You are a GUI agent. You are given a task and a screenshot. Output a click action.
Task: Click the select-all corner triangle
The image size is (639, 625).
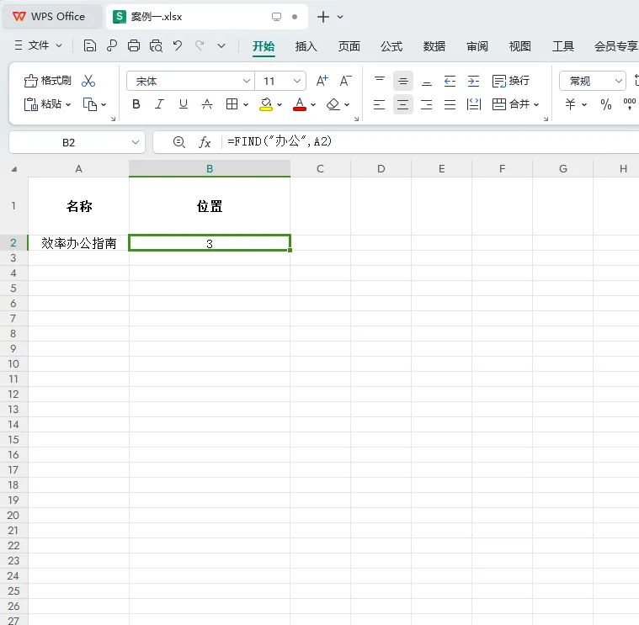[13, 169]
